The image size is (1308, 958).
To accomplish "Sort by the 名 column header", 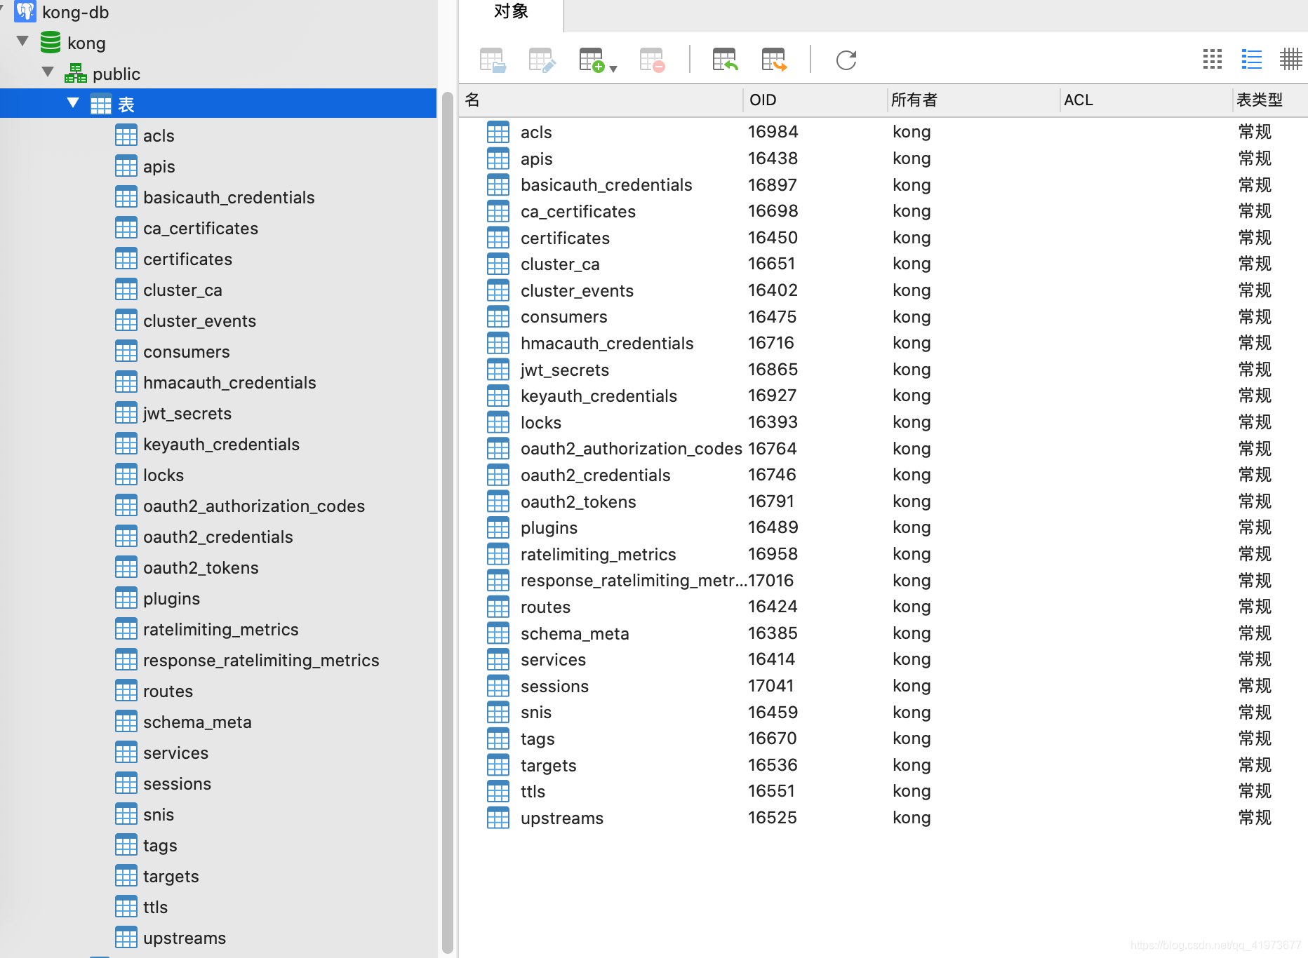I will 601,100.
